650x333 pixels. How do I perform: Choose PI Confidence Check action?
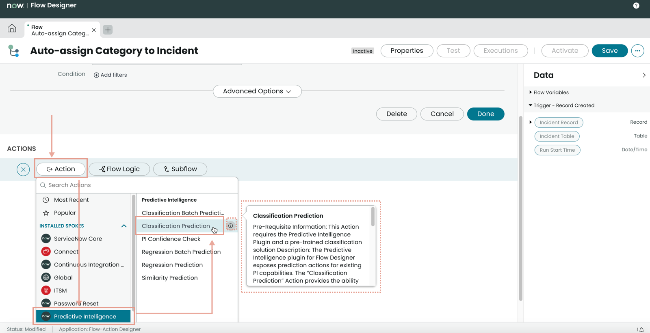[171, 239]
